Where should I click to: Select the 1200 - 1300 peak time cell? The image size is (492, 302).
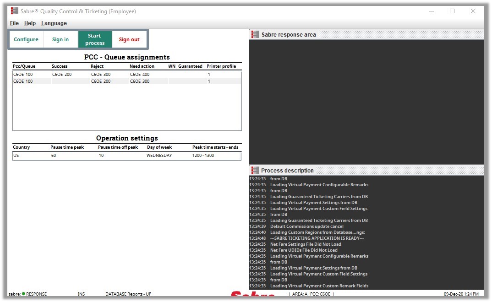click(x=203, y=156)
